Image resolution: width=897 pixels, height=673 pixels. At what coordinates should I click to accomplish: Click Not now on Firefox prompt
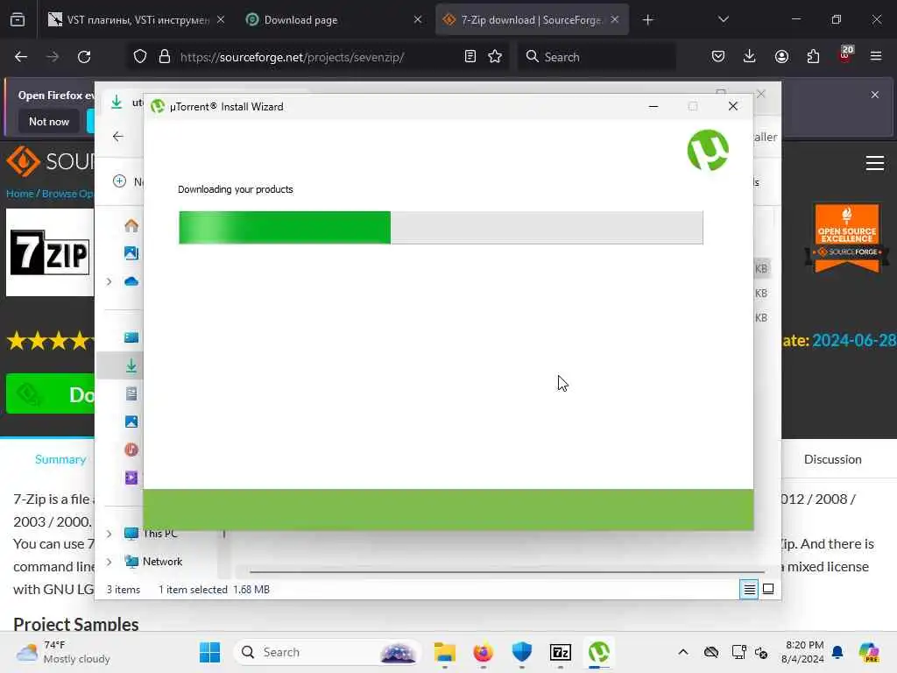click(49, 121)
